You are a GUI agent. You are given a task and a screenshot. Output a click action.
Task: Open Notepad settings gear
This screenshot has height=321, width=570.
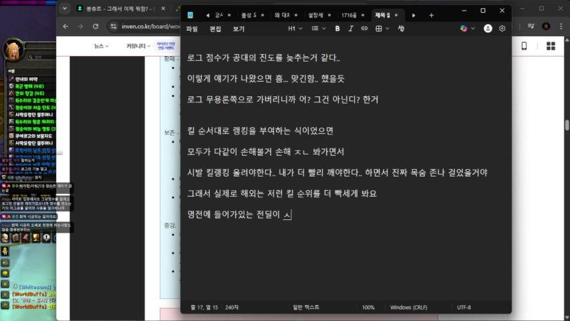click(x=502, y=29)
